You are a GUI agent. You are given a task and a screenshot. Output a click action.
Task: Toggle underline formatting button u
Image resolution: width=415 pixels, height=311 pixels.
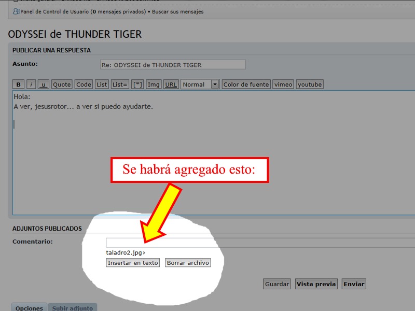click(x=44, y=84)
